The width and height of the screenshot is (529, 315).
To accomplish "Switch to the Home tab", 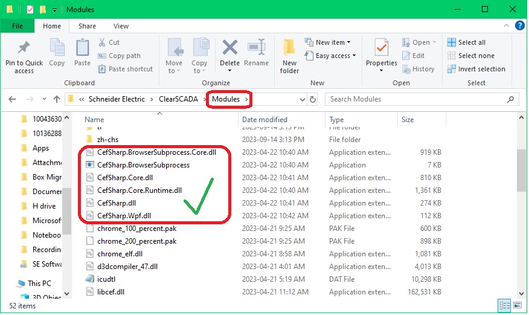I will [51, 26].
